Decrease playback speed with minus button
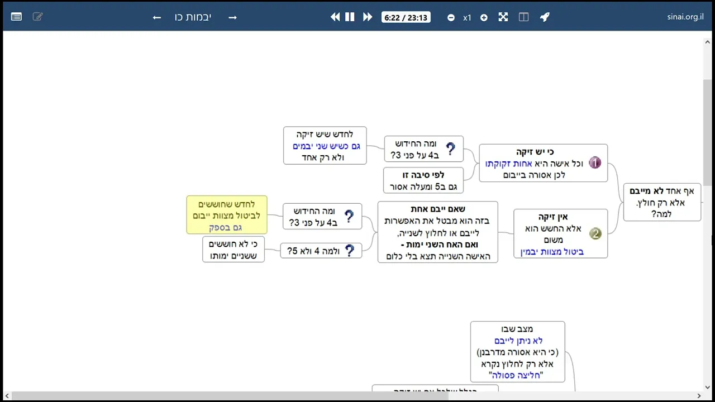 point(451,18)
